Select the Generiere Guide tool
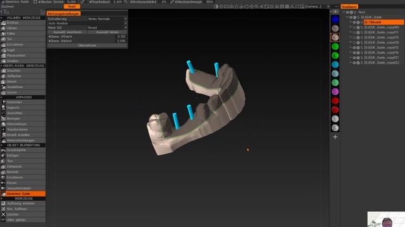The height and width of the screenshot is (227, 405). tap(23, 194)
